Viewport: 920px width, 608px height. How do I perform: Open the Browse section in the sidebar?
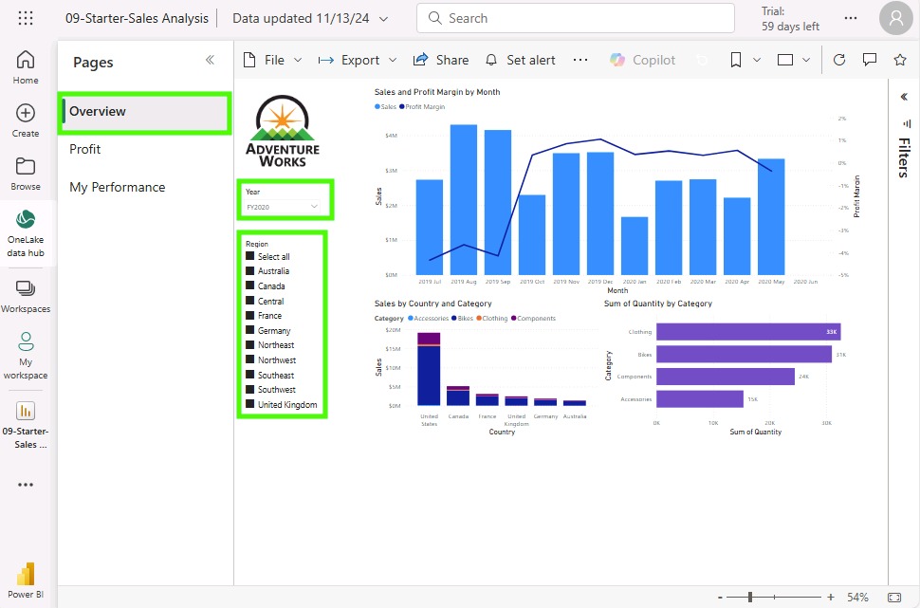click(26, 171)
